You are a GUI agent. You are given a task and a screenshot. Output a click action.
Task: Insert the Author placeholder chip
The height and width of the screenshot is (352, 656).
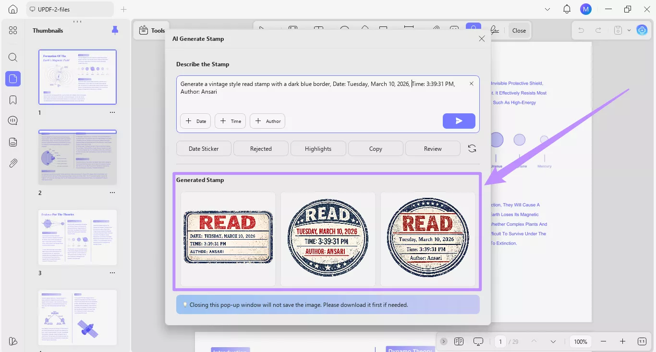[267, 121]
